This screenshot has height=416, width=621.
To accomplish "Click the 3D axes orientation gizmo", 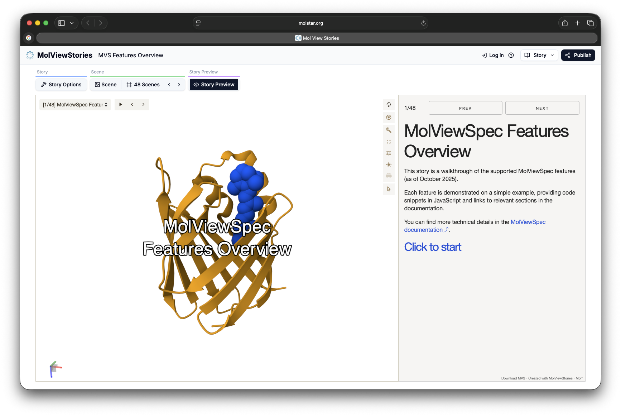I will coord(55,369).
